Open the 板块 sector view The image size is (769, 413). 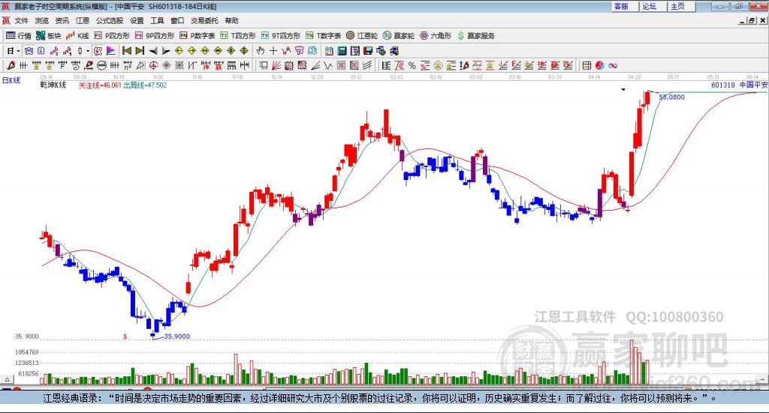pyautogui.click(x=48, y=36)
